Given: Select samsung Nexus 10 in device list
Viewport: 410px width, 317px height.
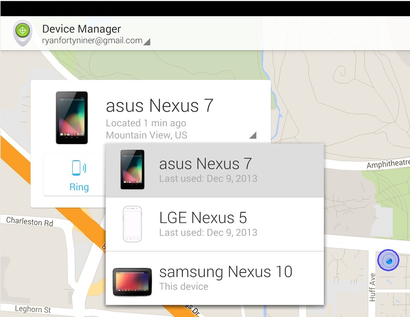Looking at the screenshot, I should coord(214,278).
